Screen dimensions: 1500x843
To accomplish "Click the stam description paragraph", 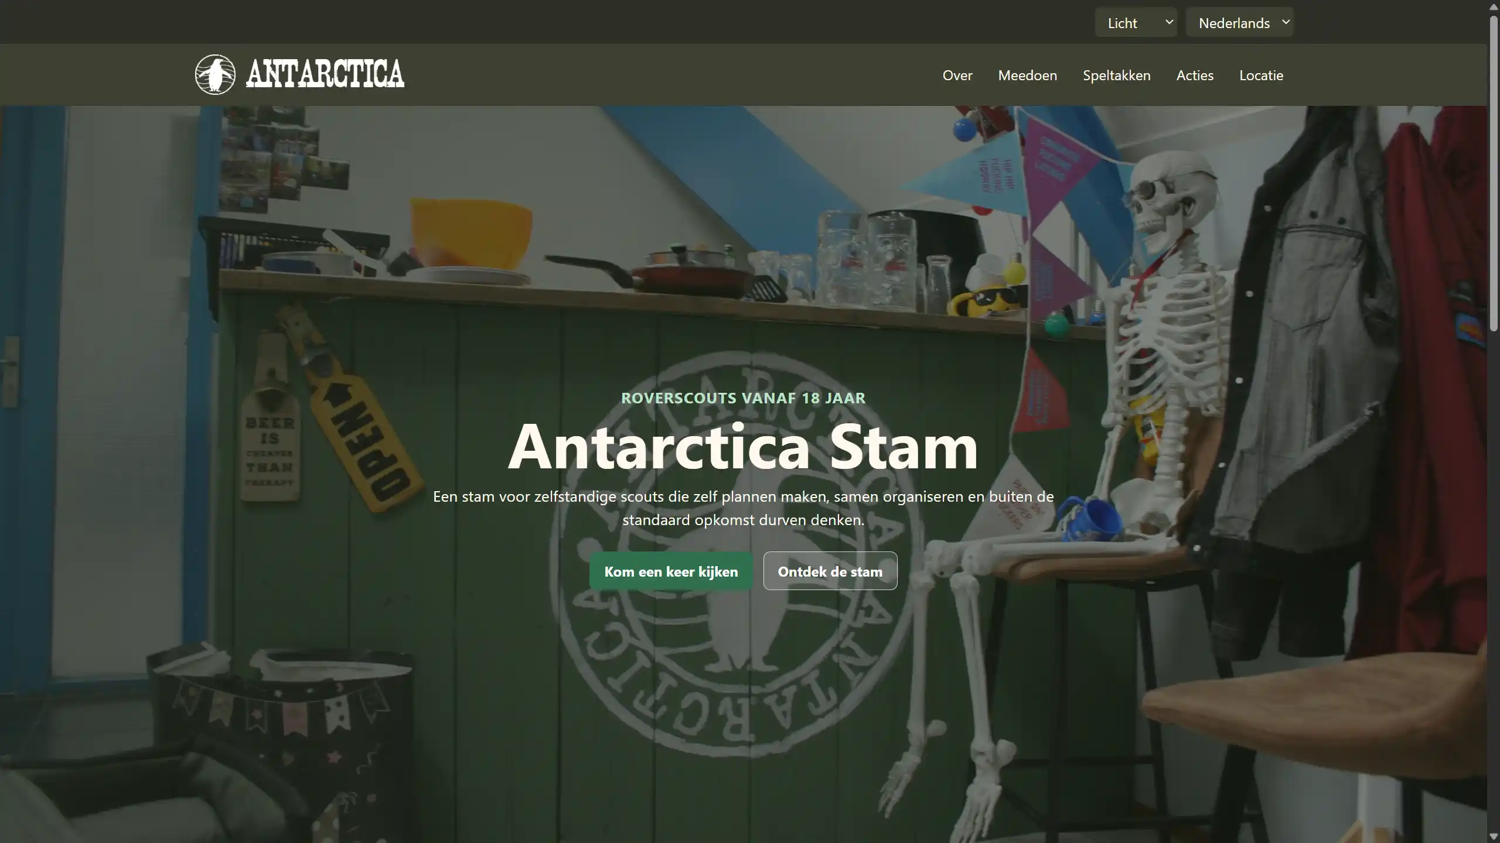I will (x=743, y=508).
